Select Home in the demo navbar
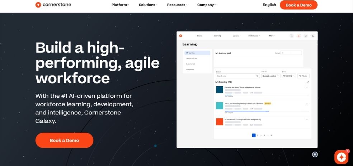 coord(199,36)
